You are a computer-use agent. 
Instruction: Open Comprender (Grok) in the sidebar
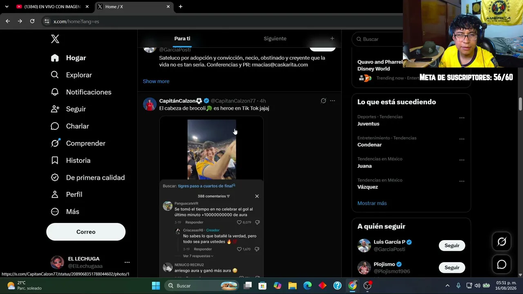point(78,143)
